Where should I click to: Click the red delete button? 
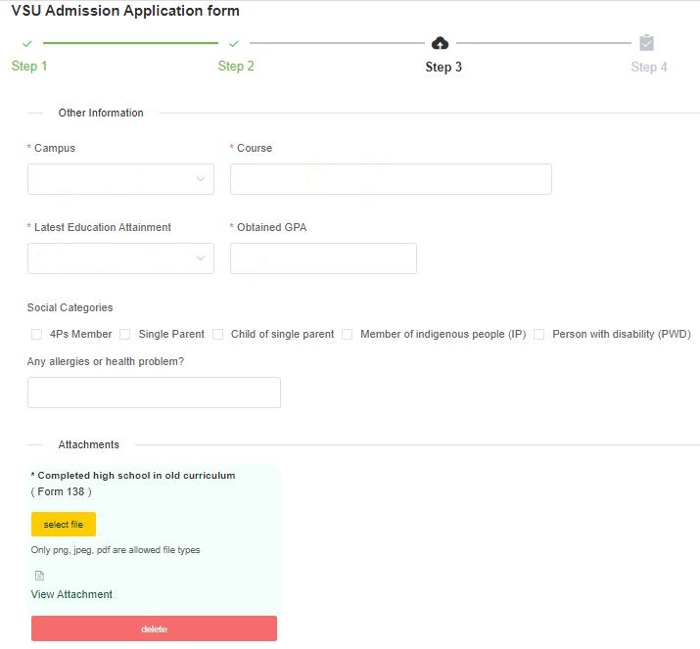pos(154,628)
